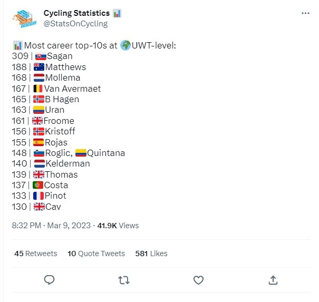The image size is (319, 302).
Task: Show the 581 Likes list
Action: pyautogui.click(x=151, y=254)
